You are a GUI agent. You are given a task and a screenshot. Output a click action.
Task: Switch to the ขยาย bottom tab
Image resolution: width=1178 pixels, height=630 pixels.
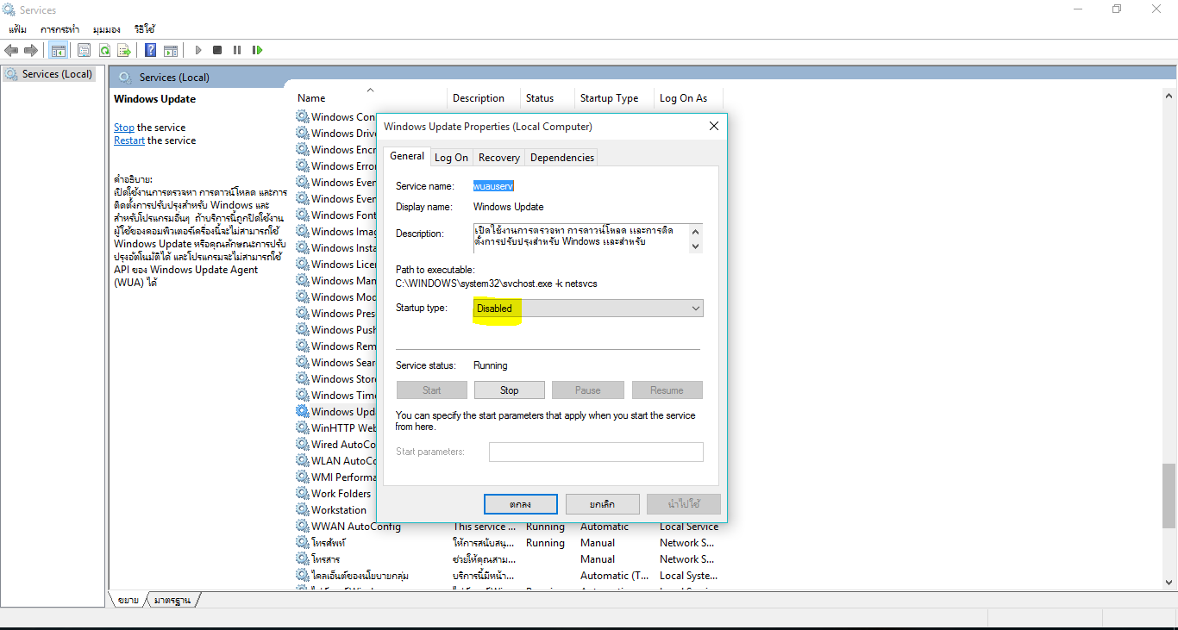pos(128,600)
